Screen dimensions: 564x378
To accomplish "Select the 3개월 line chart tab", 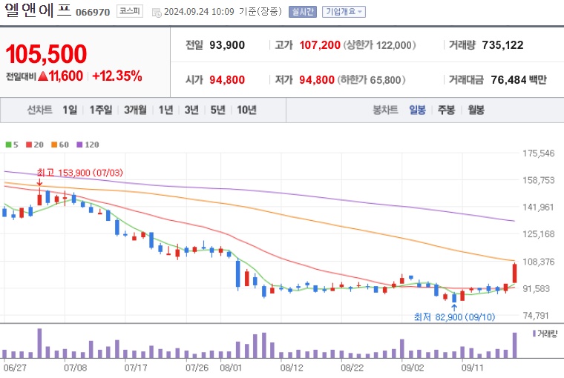I will tap(135, 110).
